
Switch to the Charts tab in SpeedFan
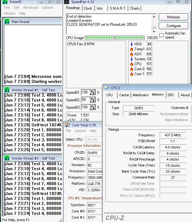[x=135, y=8]
